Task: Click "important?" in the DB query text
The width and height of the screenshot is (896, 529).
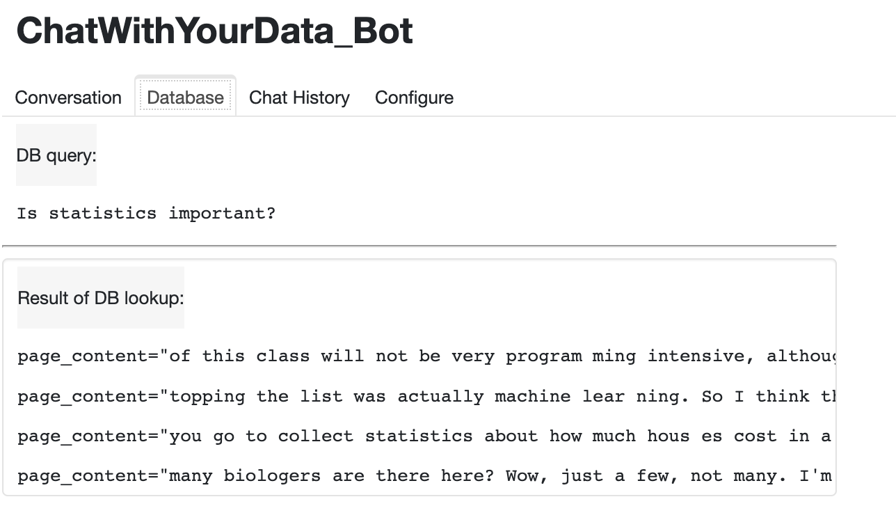Action: 222,213
